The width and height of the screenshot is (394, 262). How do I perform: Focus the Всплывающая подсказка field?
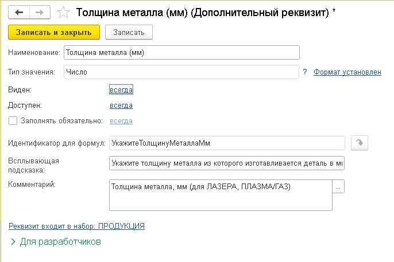[226, 163]
